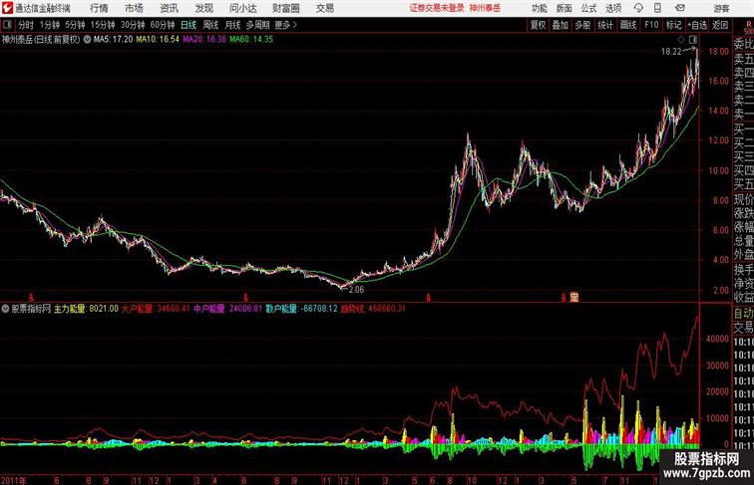754x485 pixels.
Task: Expand 更多 periods chevron
Action: pos(295,25)
